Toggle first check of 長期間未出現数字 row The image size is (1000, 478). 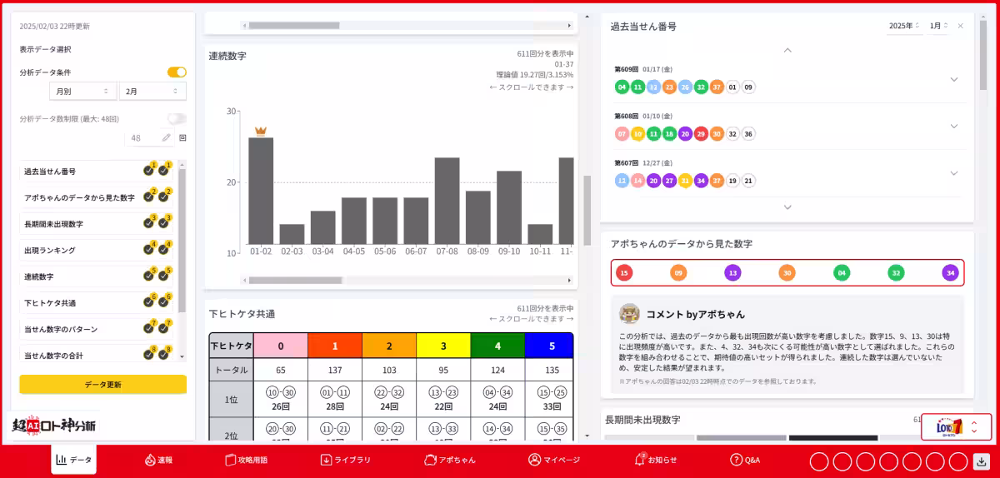[148, 223]
